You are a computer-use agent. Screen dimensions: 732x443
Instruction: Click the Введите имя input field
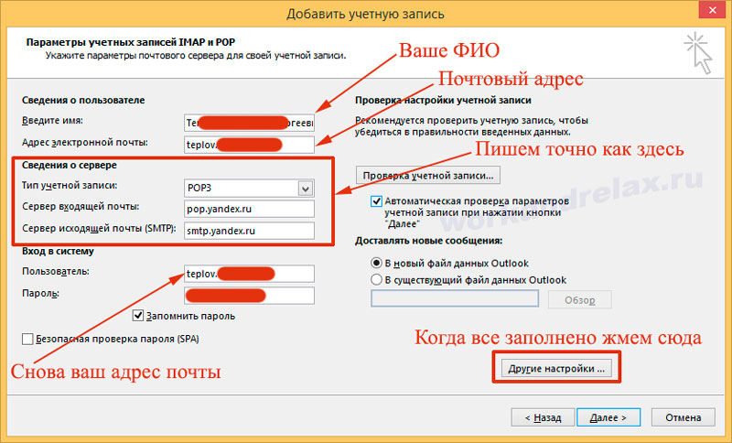tap(248, 122)
